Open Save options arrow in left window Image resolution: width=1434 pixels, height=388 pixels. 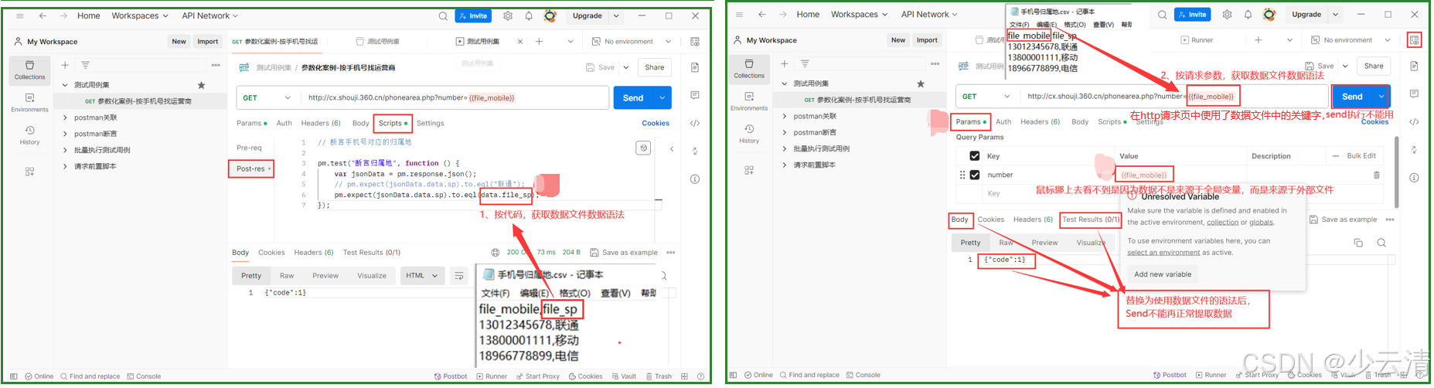pyautogui.click(x=625, y=67)
